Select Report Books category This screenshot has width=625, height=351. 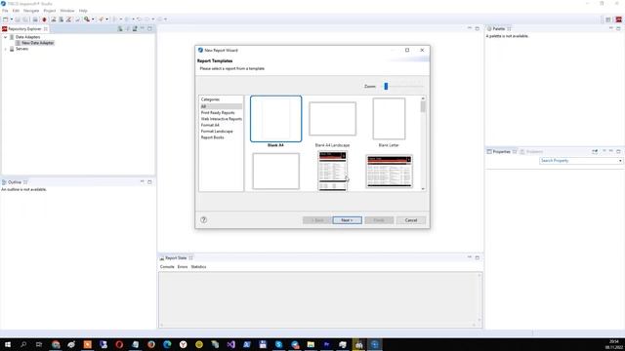pos(213,137)
